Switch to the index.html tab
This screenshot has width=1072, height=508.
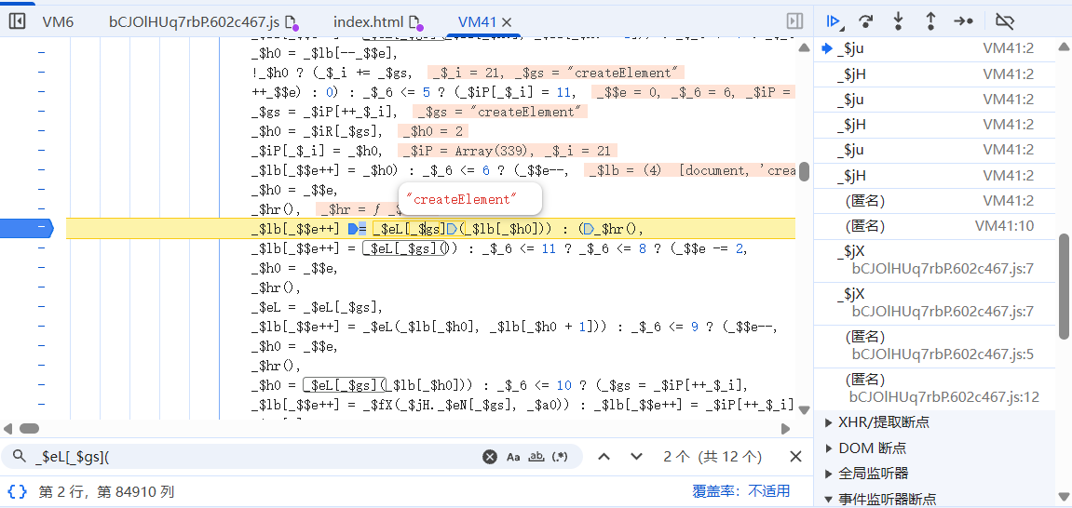point(370,20)
